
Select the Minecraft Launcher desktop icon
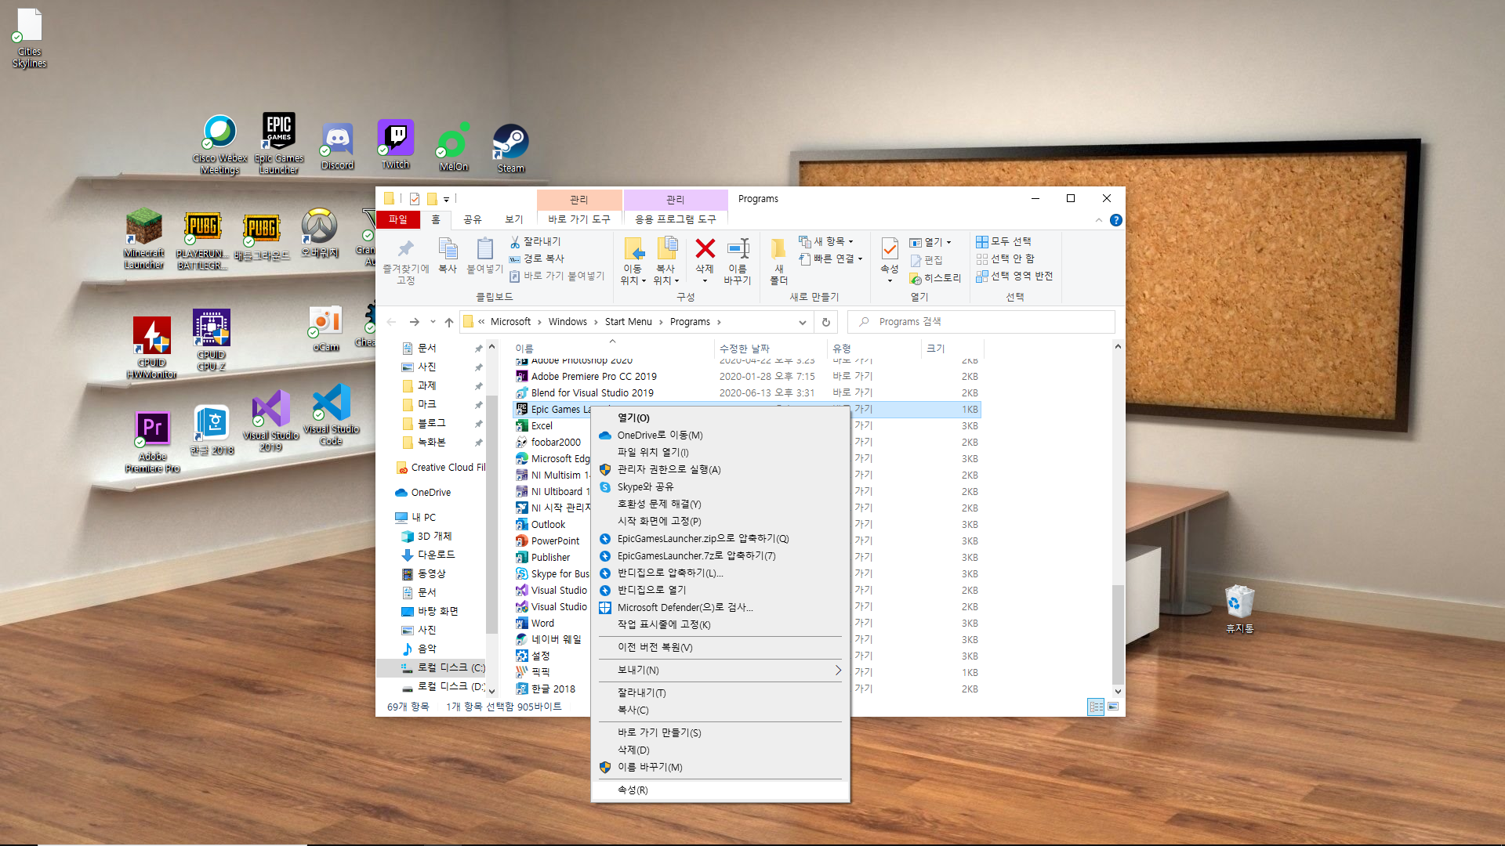click(x=144, y=240)
